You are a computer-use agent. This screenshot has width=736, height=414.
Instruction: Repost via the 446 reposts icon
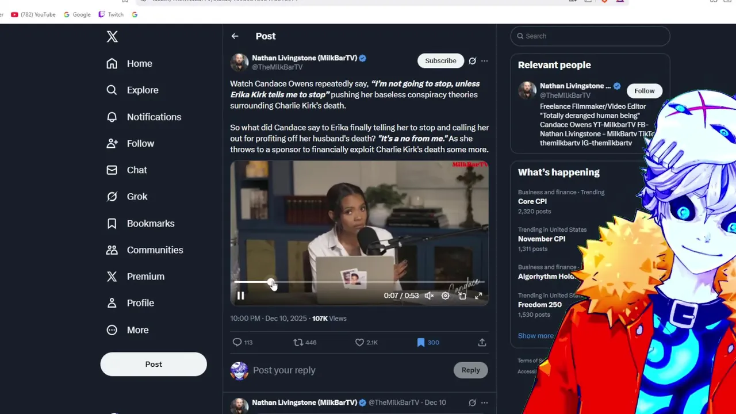305,342
